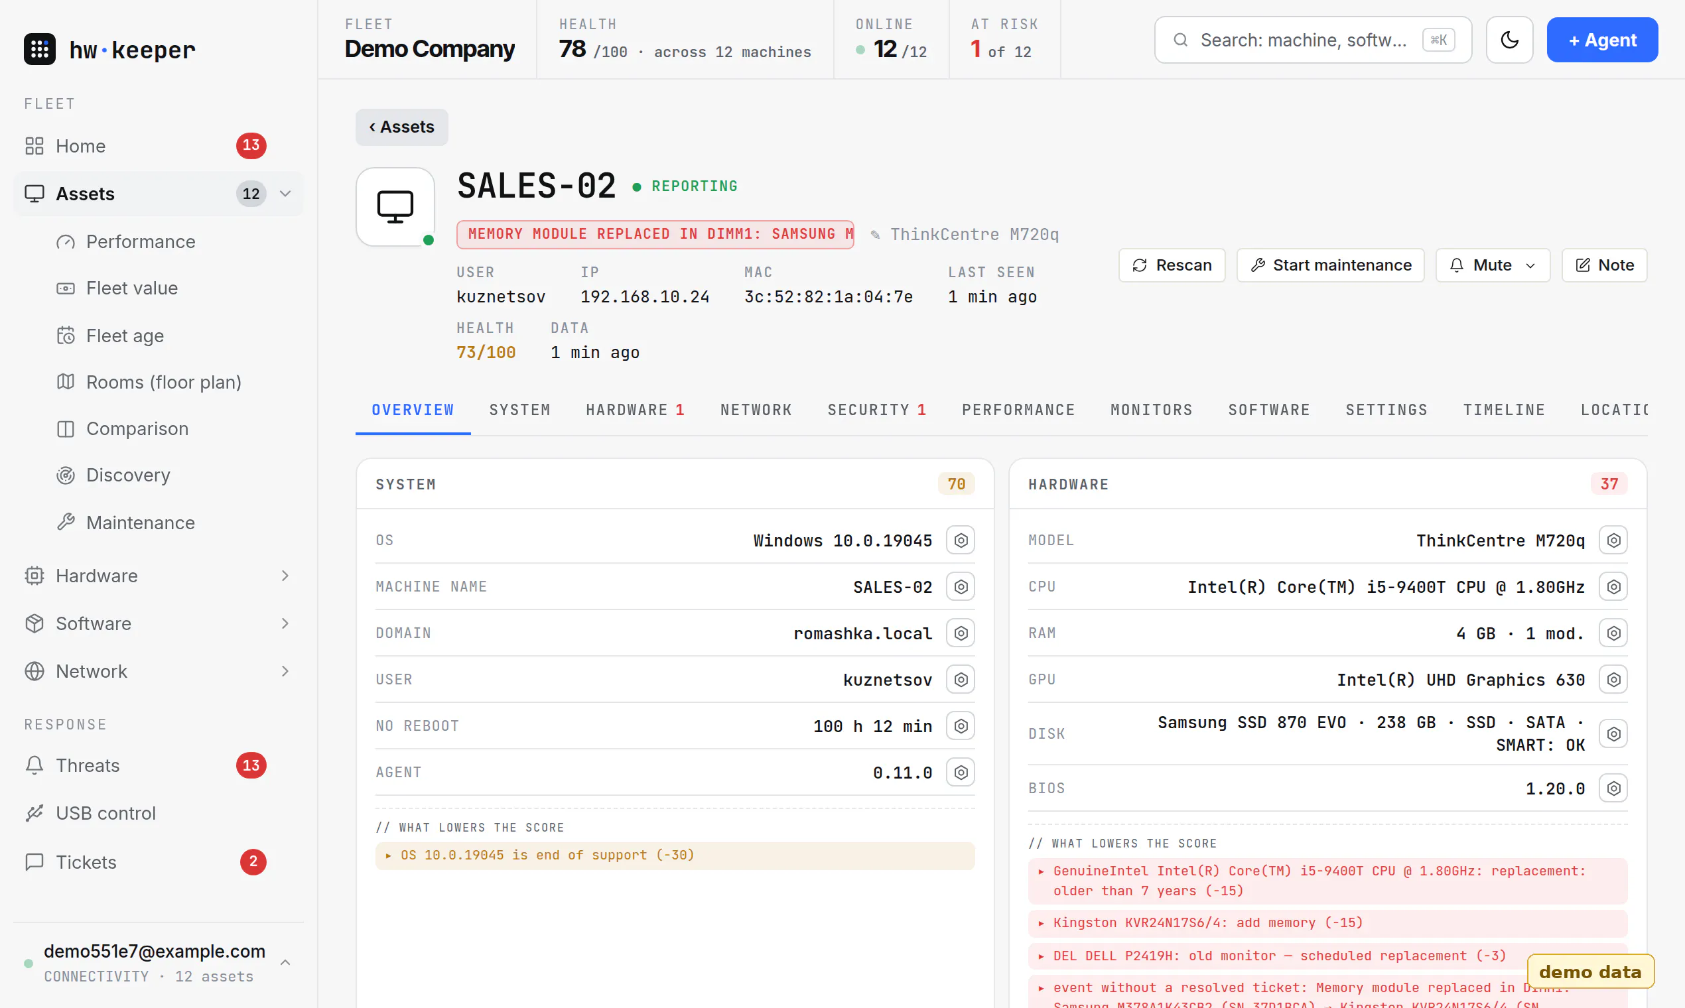Click settings icon in the AGENT row
Viewport: 1685px width, 1008px height.
[x=961, y=773]
